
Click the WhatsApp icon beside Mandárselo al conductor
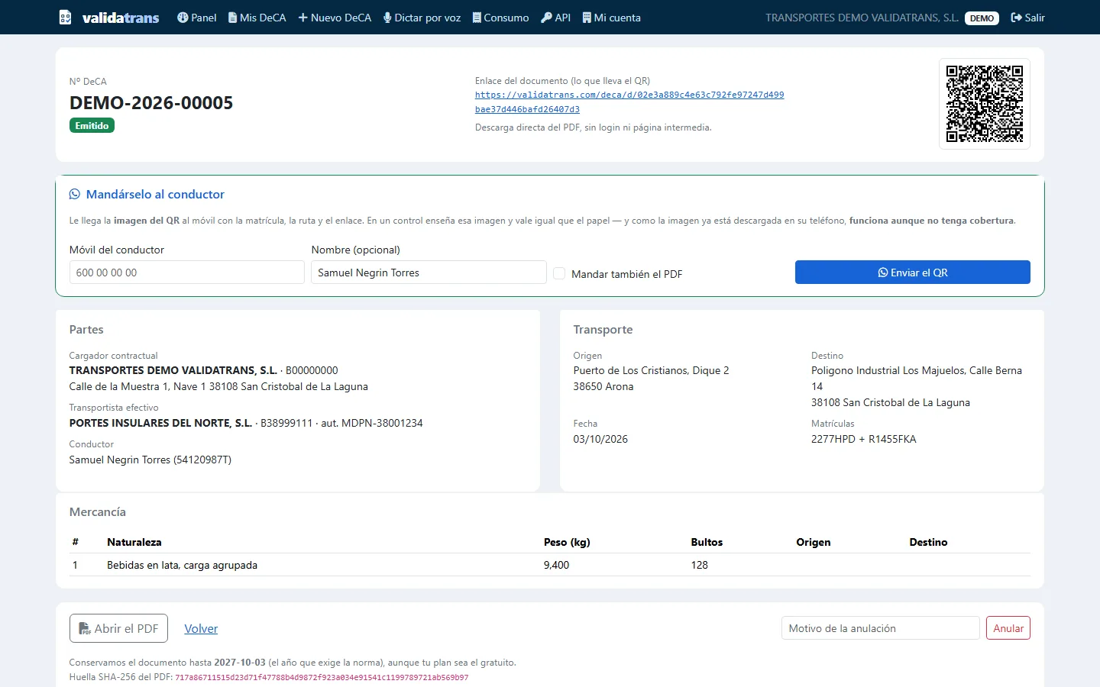tap(75, 195)
